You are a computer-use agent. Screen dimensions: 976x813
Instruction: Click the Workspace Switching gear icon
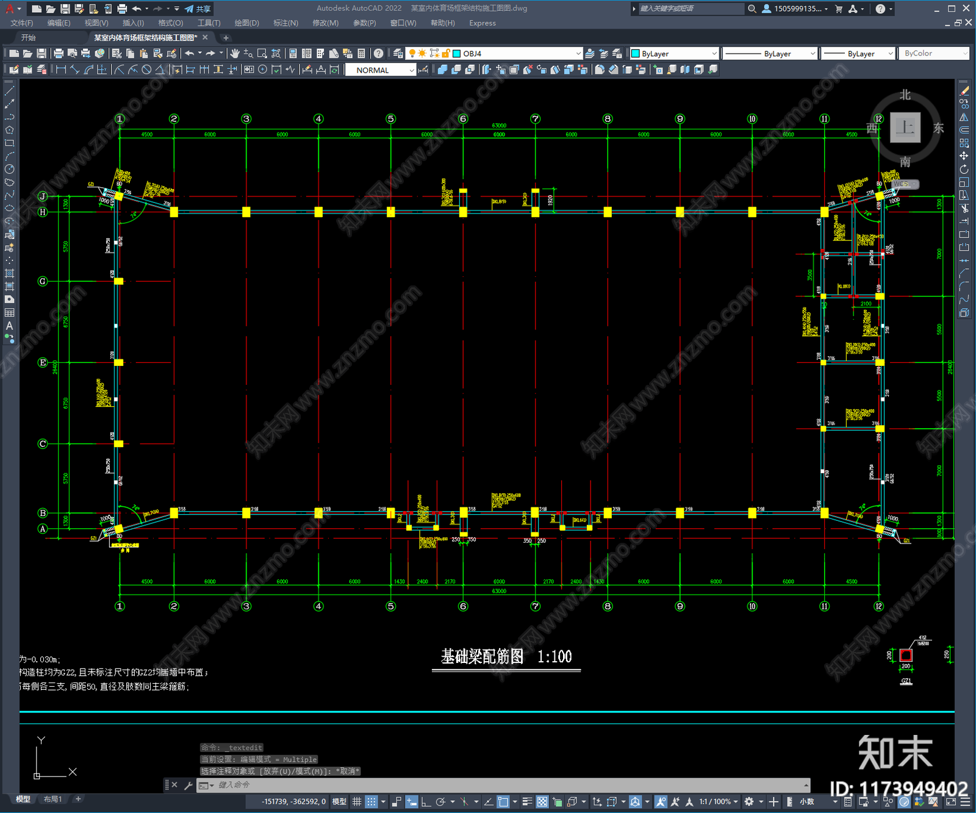pyautogui.click(x=749, y=801)
